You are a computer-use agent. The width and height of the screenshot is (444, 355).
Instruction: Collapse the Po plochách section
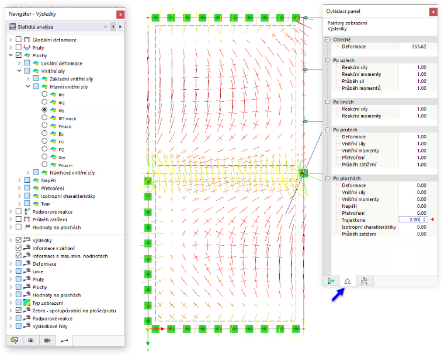coord(328,178)
